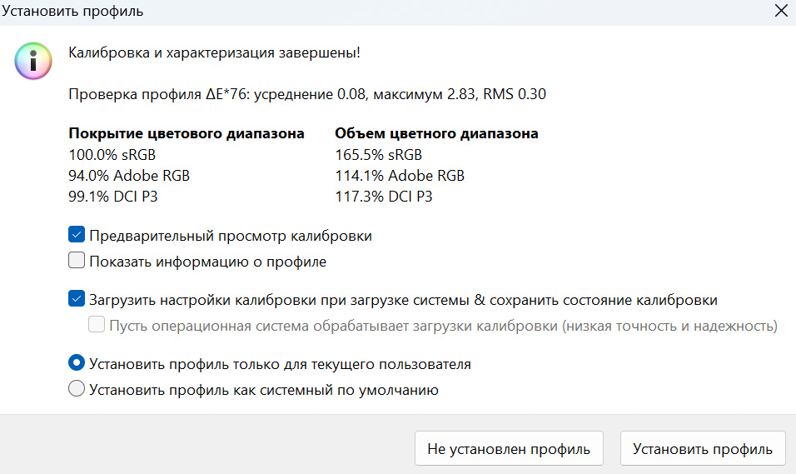
Task: Click the Калибровка и характеризация завершены message
Action: tap(215, 52)
